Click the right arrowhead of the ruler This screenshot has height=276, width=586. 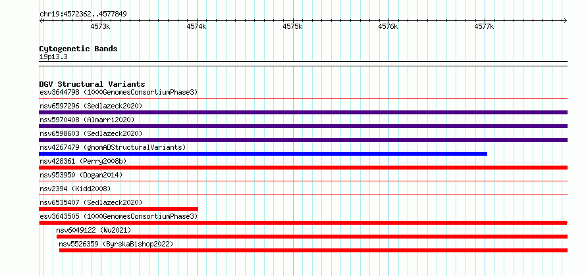pyautogui.click(x=565, y=20)
